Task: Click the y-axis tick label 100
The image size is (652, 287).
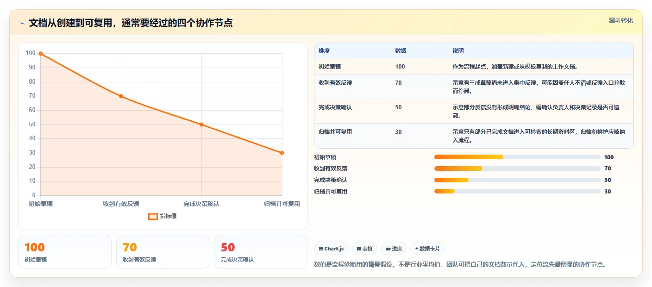Action: pyautogui.click(x=31, y=53)
